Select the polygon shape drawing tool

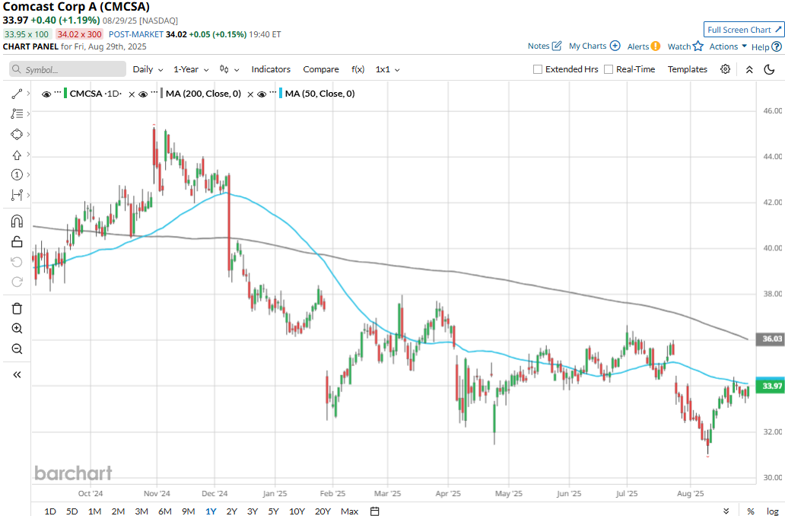click(x=17, y=134)
